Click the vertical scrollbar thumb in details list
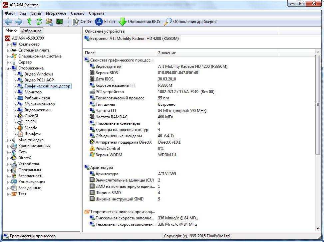Image resolution: width=324 pixels, height=242 pixels. 318,105
